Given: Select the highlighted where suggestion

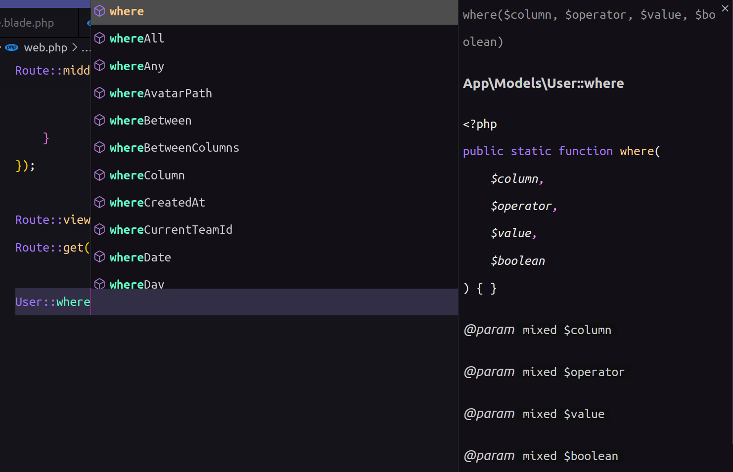Looking at the screenshot, I should coord(127,11).
